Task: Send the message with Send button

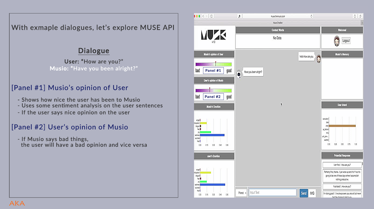Action: [304, 193]
